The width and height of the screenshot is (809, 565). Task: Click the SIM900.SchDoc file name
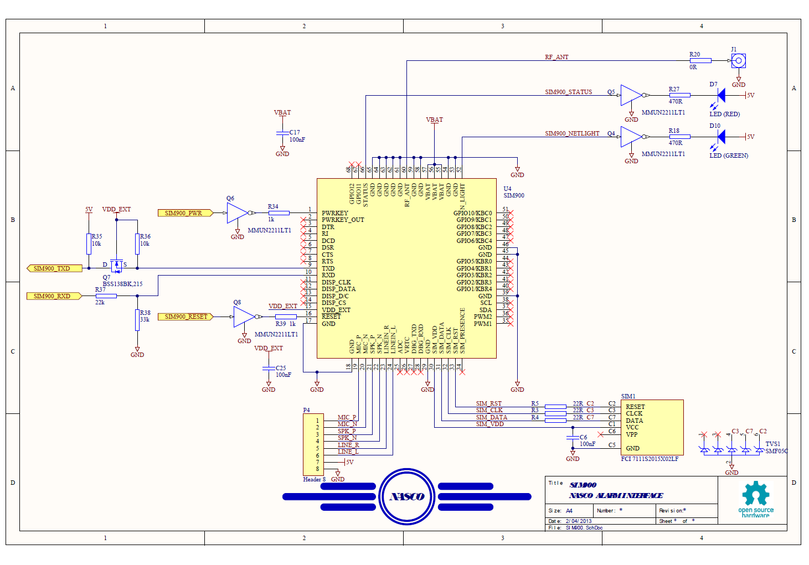click(584, 528)
